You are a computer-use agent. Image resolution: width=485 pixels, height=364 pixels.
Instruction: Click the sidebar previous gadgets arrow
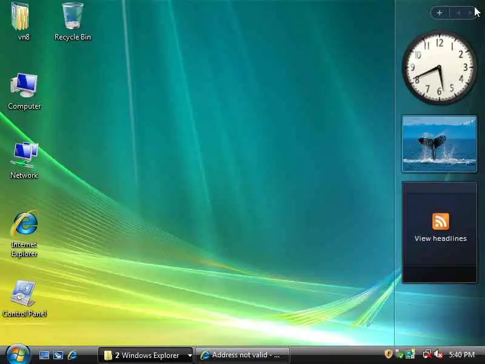(459, 13)
